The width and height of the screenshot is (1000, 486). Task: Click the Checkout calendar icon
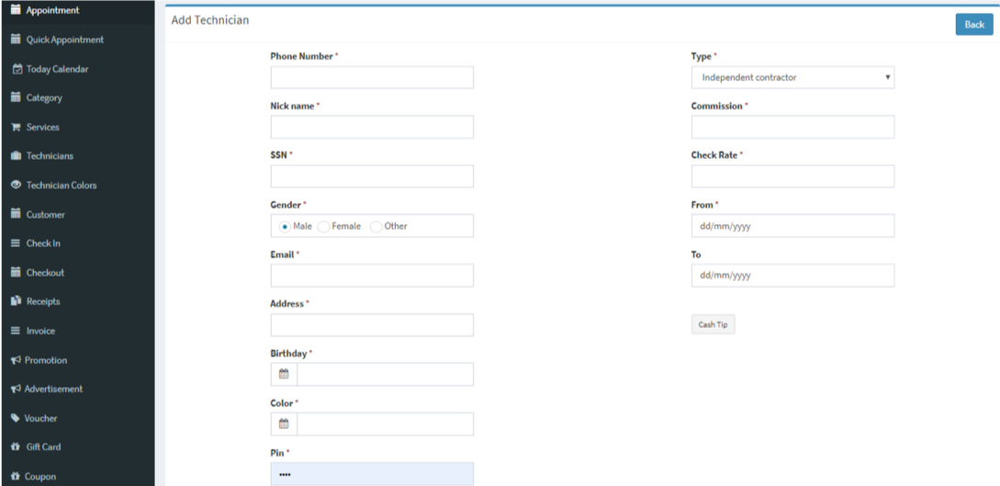(16, 272)
